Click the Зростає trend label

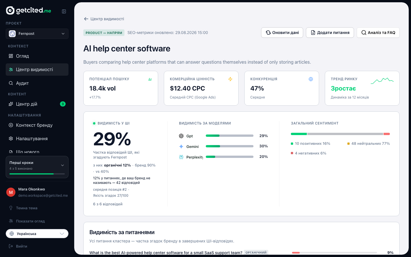point(343,89)
